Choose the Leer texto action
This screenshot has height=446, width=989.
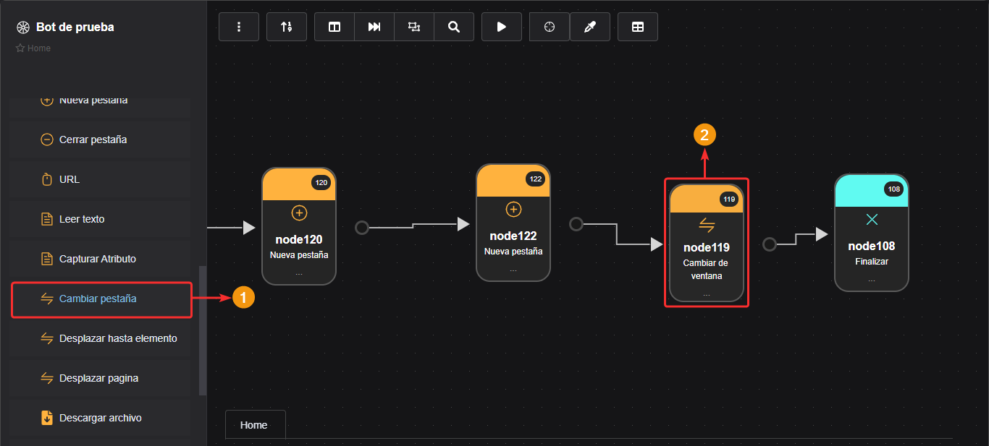pyautogui.click(x=101, y=219)
